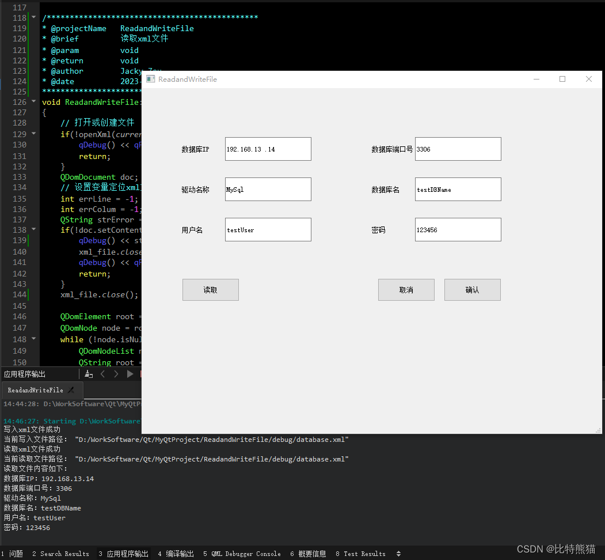The width and height of the screenshot is (605, 560).
Task: Click the 取消 cancel button
Action: pos(406,290)
